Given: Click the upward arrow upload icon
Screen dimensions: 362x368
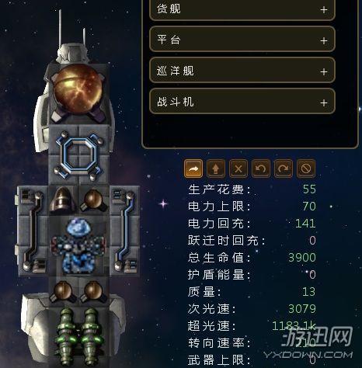Looking at the screenshot, I should (x=216, y=168).
